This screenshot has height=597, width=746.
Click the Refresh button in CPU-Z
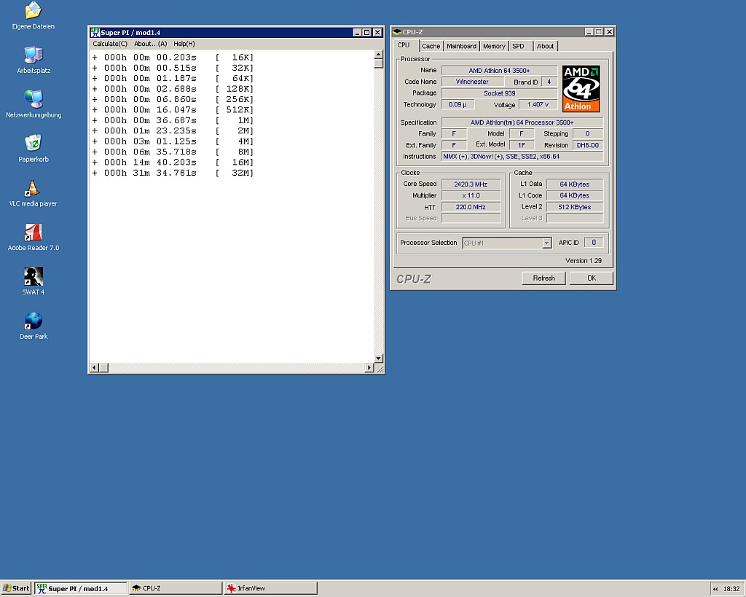coord(543,278)
